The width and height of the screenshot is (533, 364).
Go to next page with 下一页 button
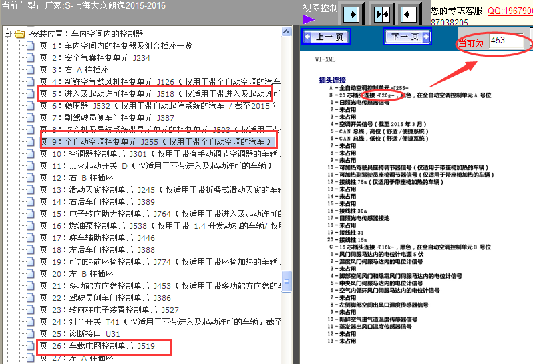[x=407, y=36]
